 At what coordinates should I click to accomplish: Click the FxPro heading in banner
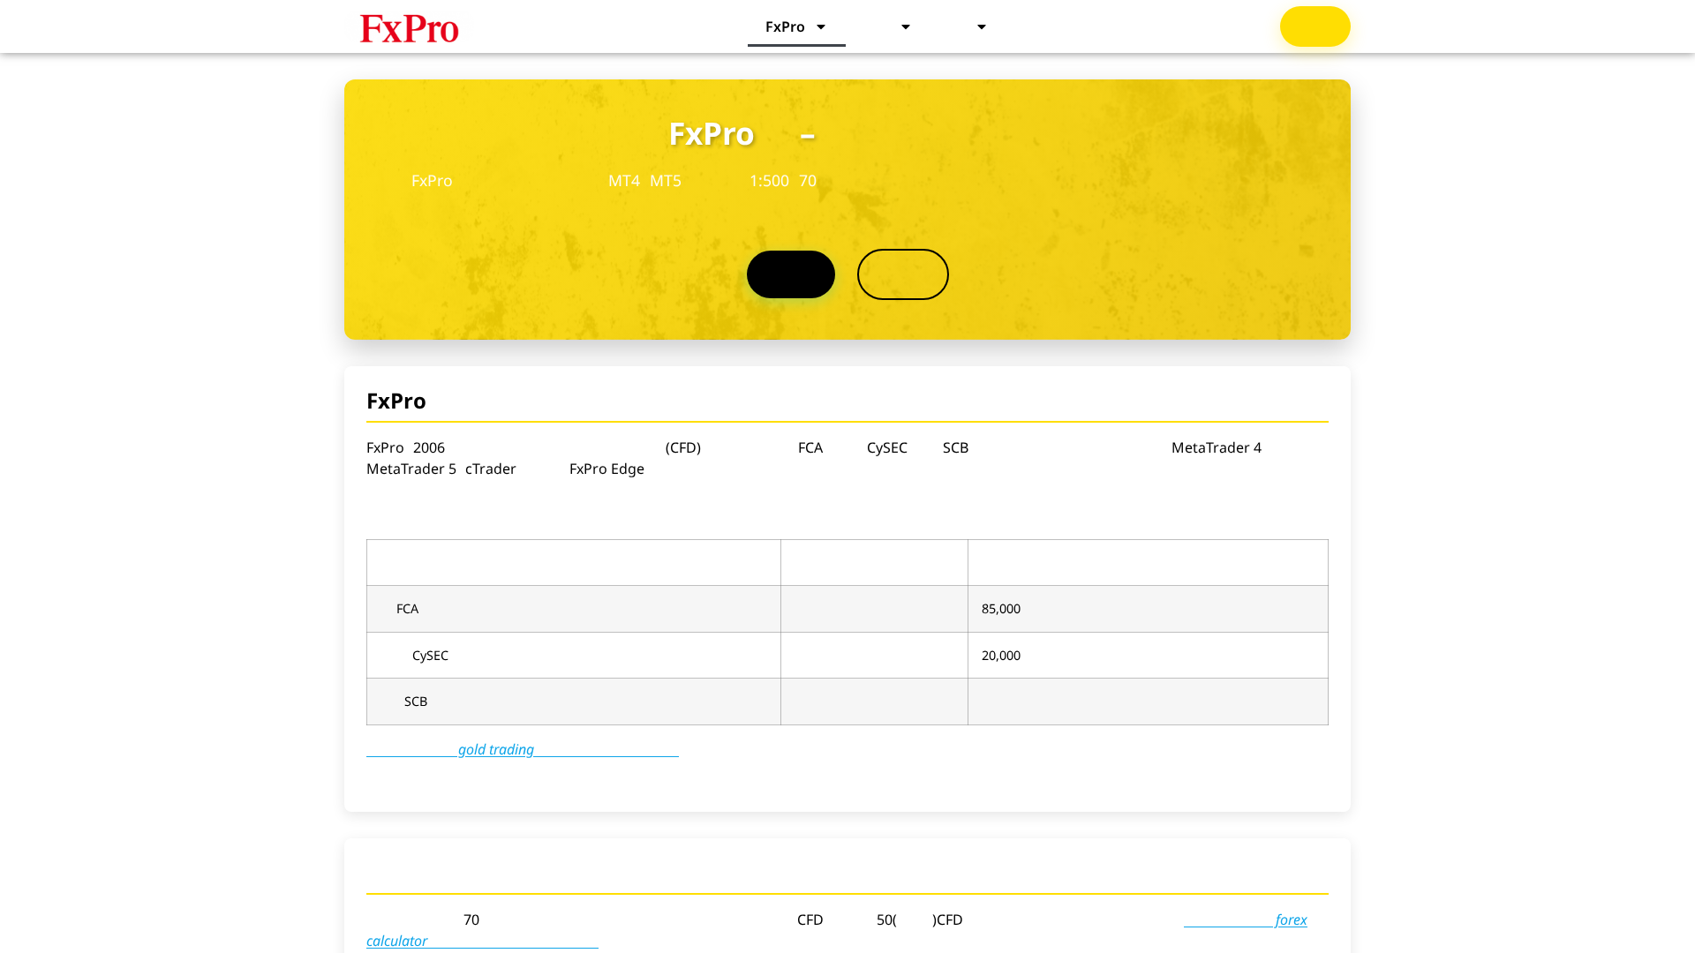click(x=712, y=134)
